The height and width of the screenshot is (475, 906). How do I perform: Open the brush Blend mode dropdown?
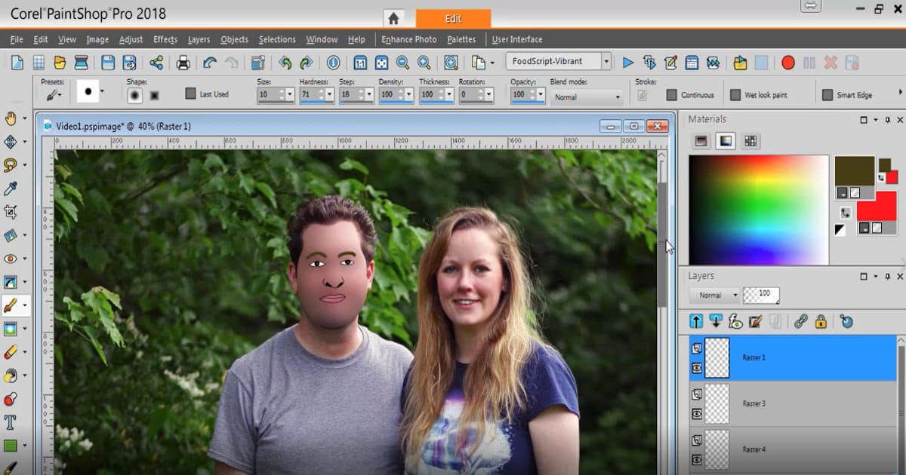[587, 97]
